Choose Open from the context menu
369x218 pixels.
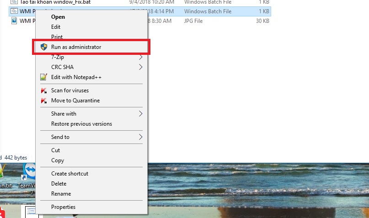(58, 17)
